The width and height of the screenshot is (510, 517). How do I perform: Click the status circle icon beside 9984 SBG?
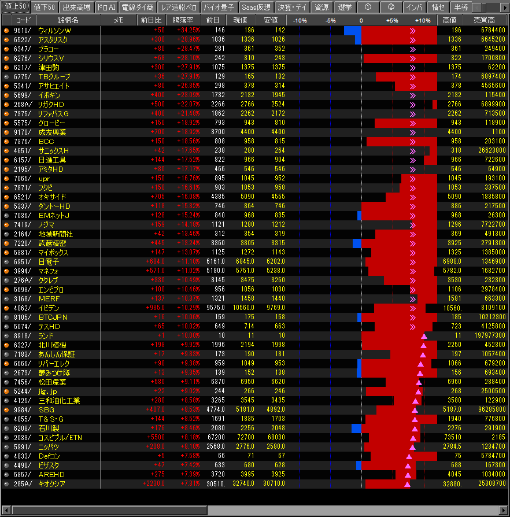click(x=6, y=409)
